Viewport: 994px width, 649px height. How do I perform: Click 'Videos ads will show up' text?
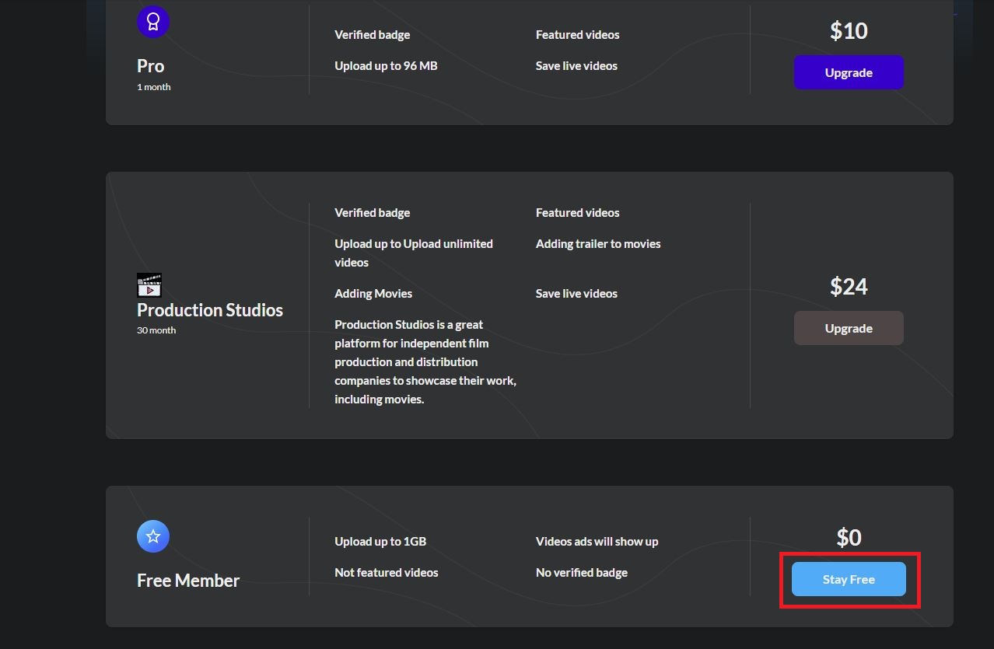597,541
